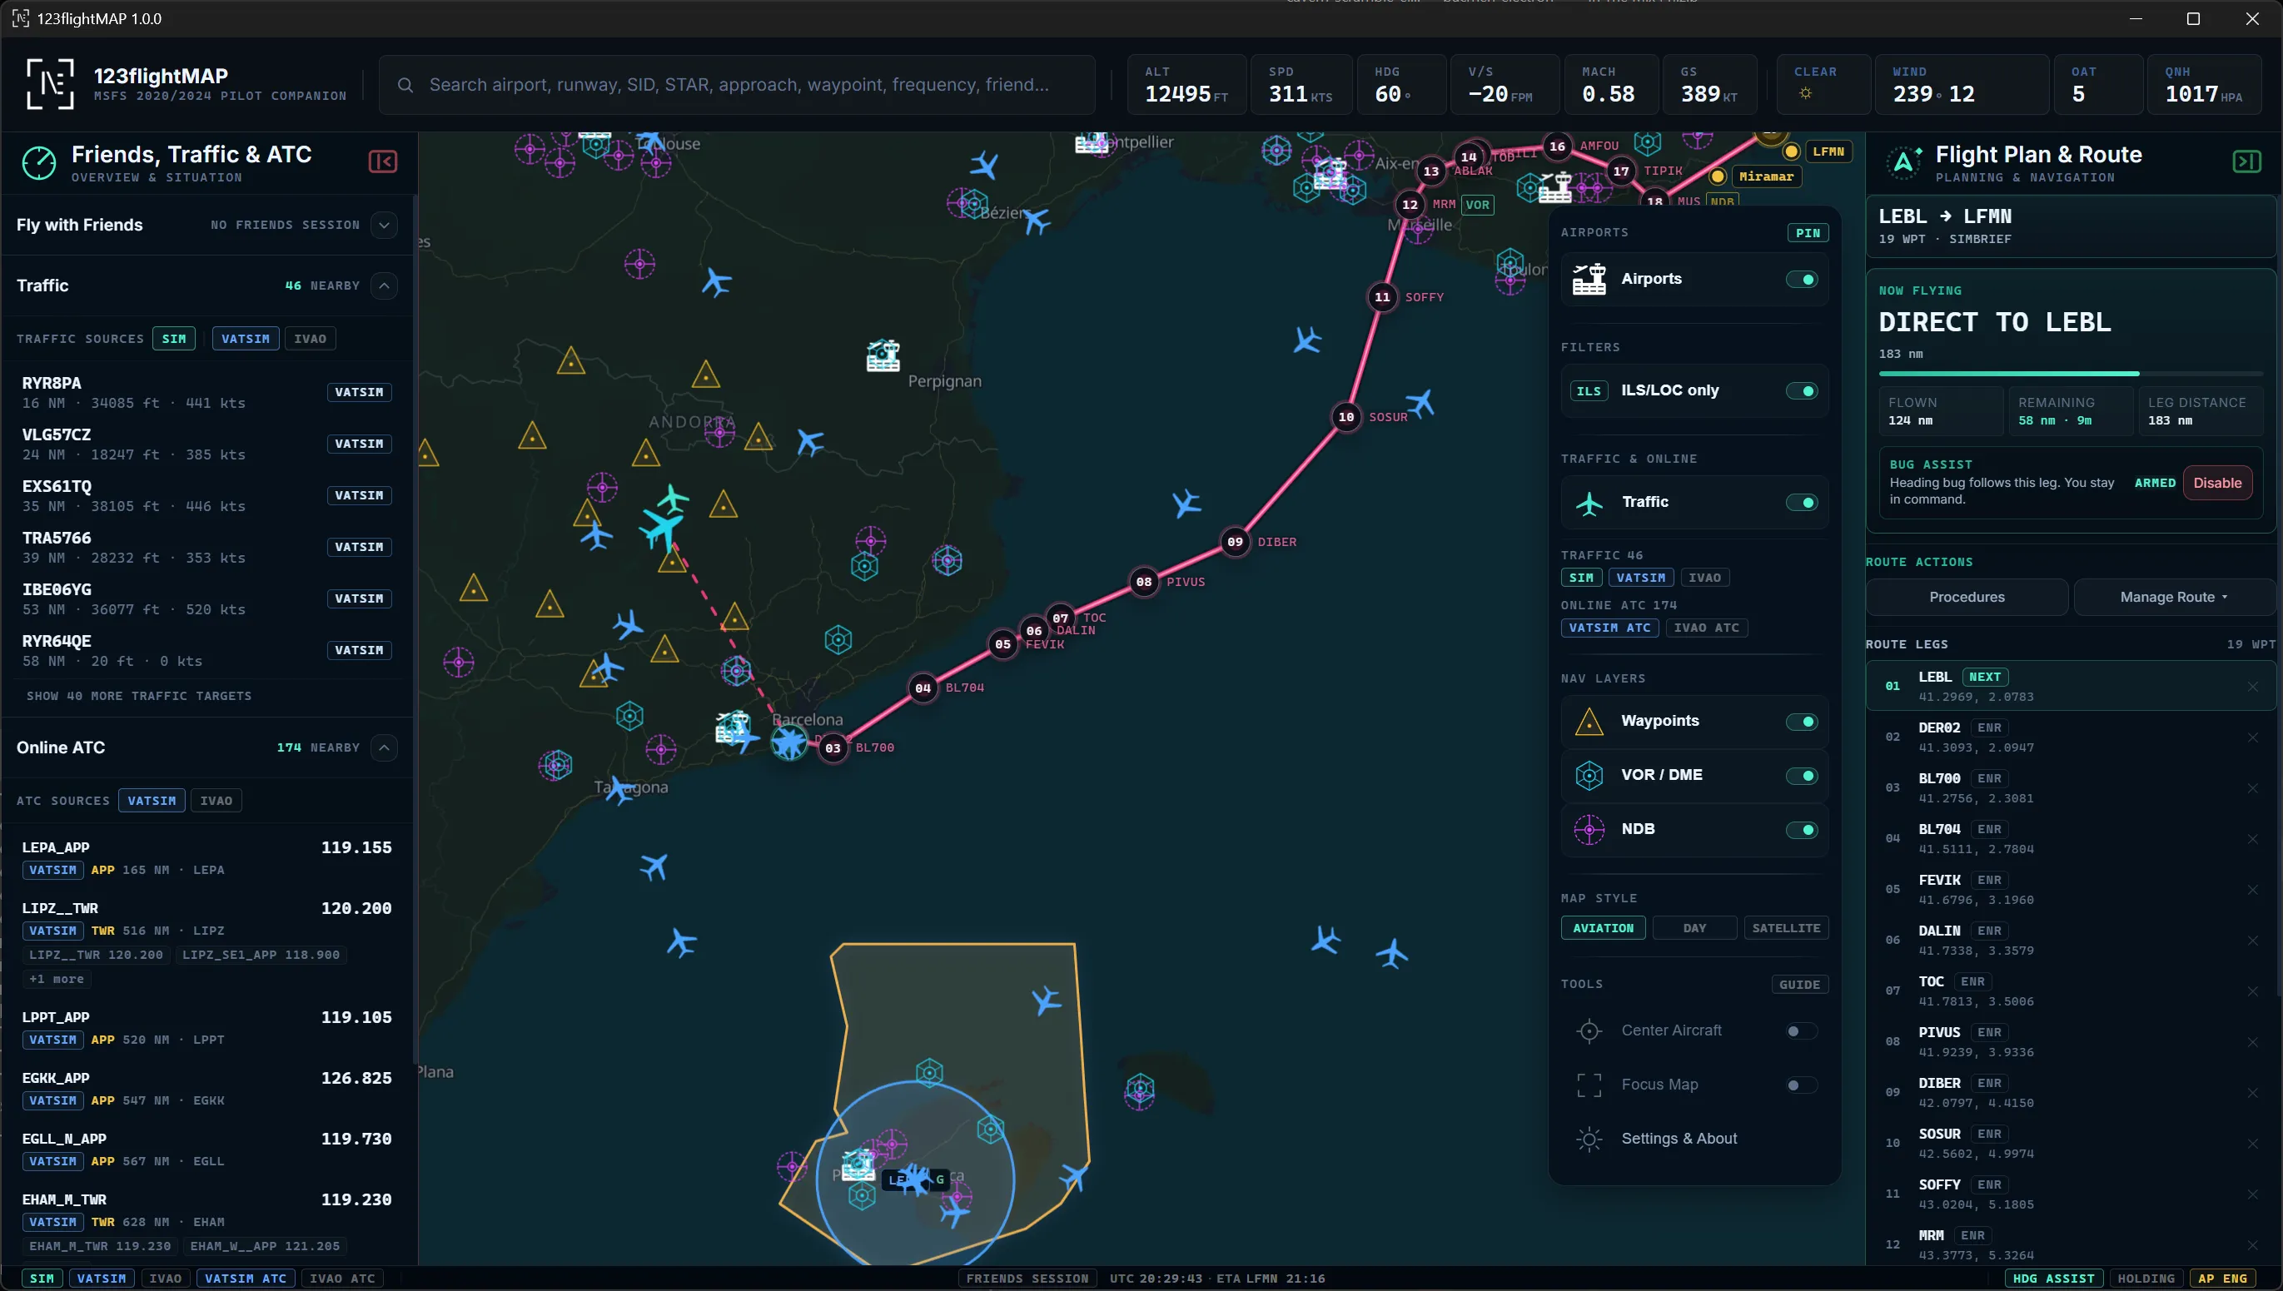Toggle the Traffic layer switch

(x=1802, y=503)
